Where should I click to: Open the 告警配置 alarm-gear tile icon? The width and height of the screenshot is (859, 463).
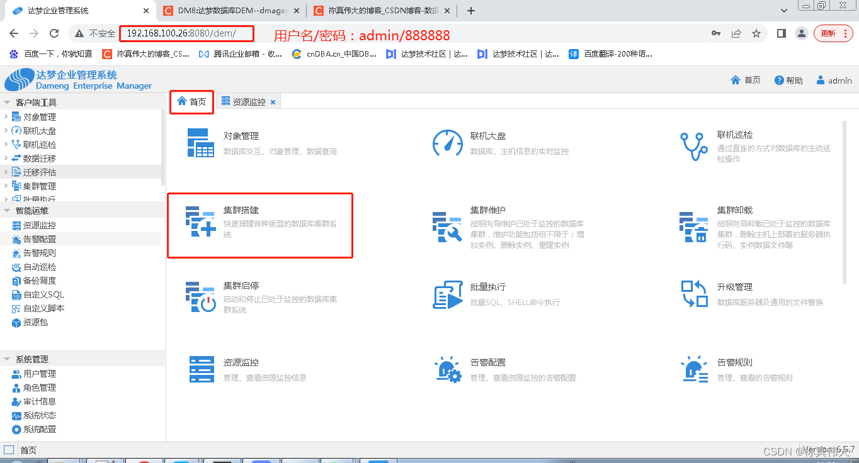[448, 370]
